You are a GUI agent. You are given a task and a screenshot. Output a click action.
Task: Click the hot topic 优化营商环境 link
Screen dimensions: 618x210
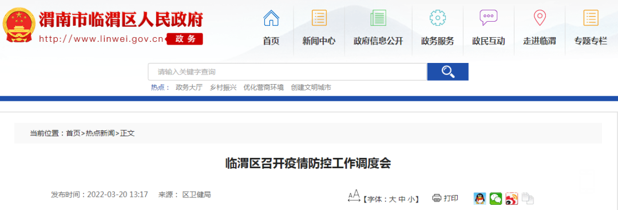pyautogui.click(x=264, y=88)
